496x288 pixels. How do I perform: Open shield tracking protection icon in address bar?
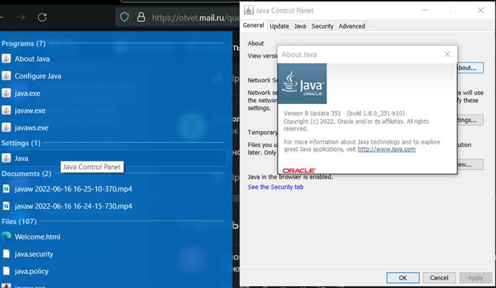click(124, 17)
